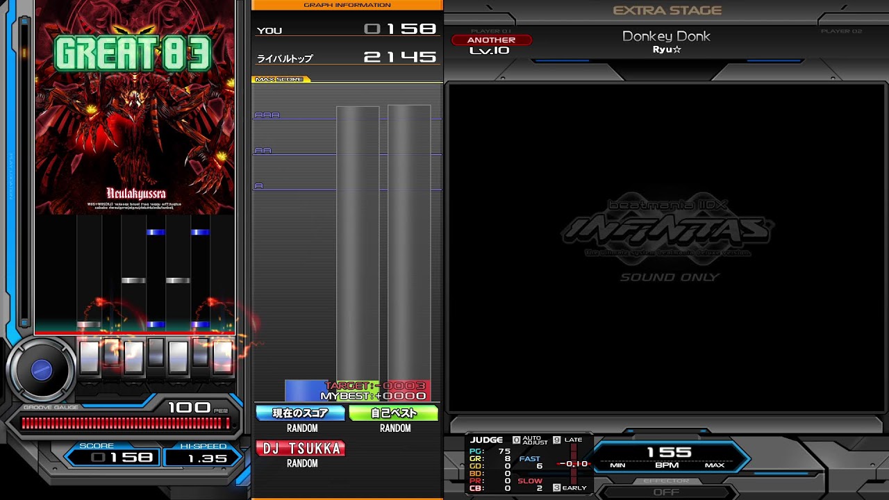Click the PG: 75 count row
Image resolution: width=889 pixels, height=500 pixels.
coord(490,451)
